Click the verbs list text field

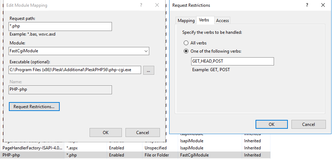232,62
